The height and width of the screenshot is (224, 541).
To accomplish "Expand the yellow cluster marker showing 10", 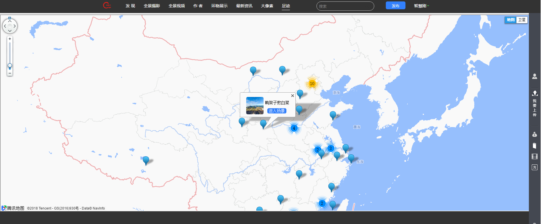I will [312, 84].
